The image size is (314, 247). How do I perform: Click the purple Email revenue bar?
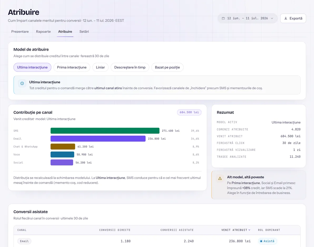[x=98, y=139]
